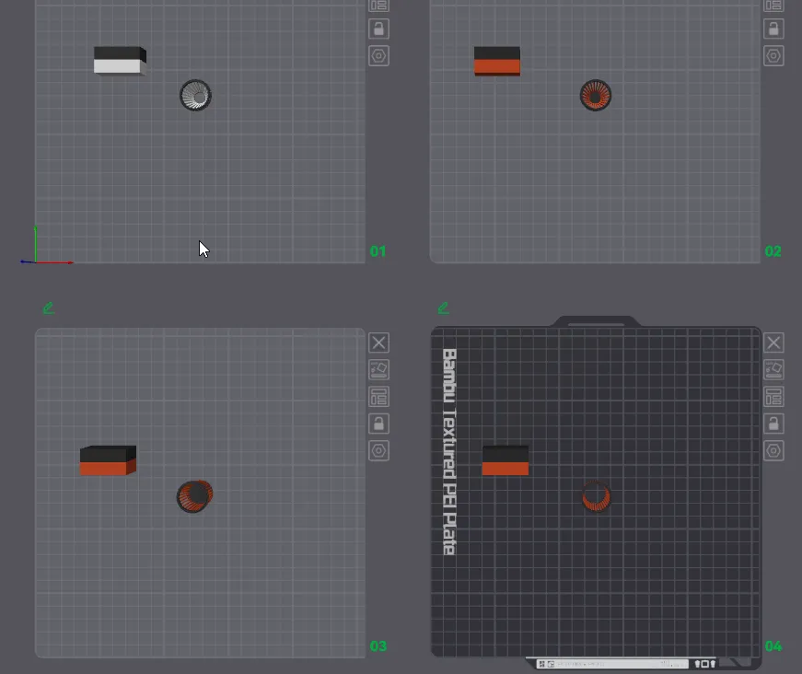Screen dimensions: 802x674
Task: Toggle the lock on plate 02
Action: tap(773, 29)
